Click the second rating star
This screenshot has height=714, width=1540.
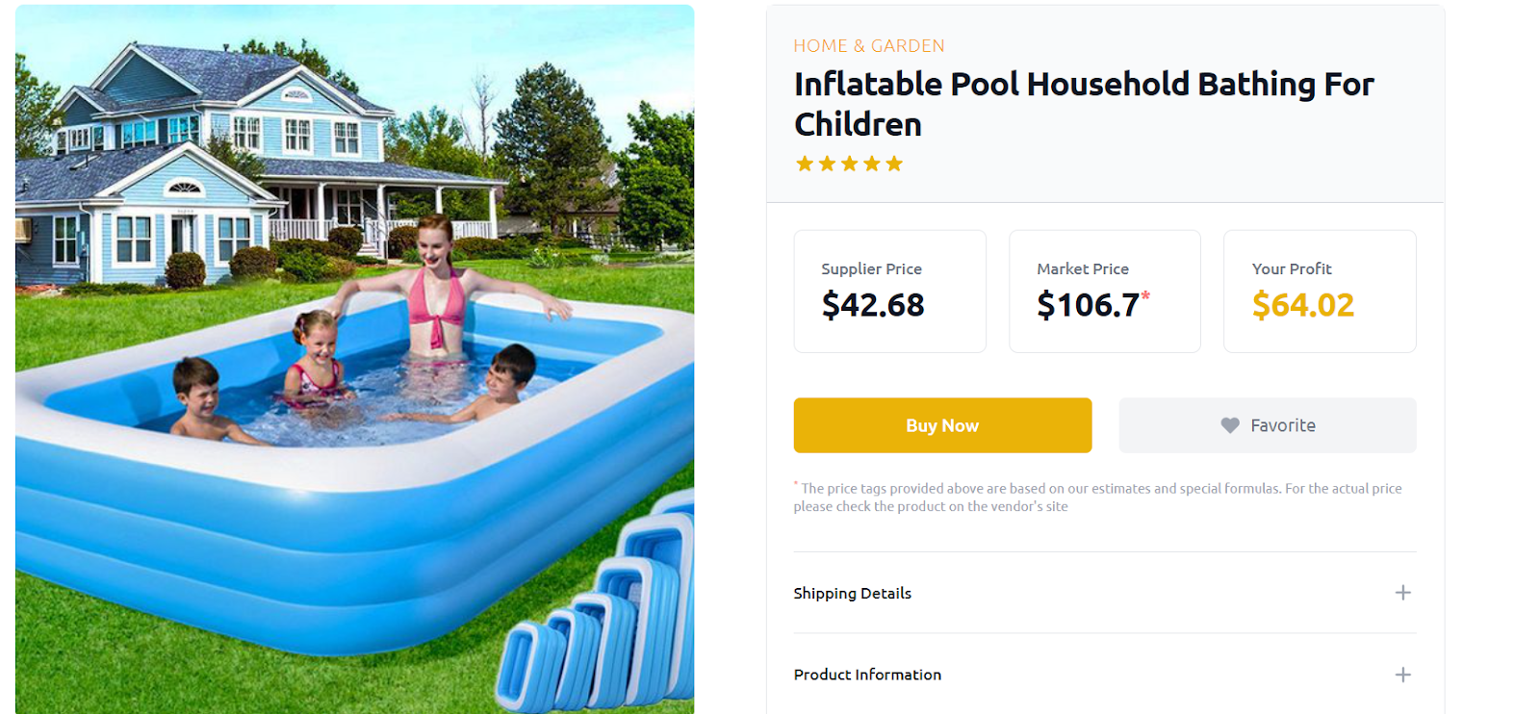click(x=827, y=164)
